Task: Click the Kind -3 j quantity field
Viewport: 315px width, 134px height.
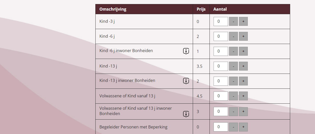Action: [221, 21]
